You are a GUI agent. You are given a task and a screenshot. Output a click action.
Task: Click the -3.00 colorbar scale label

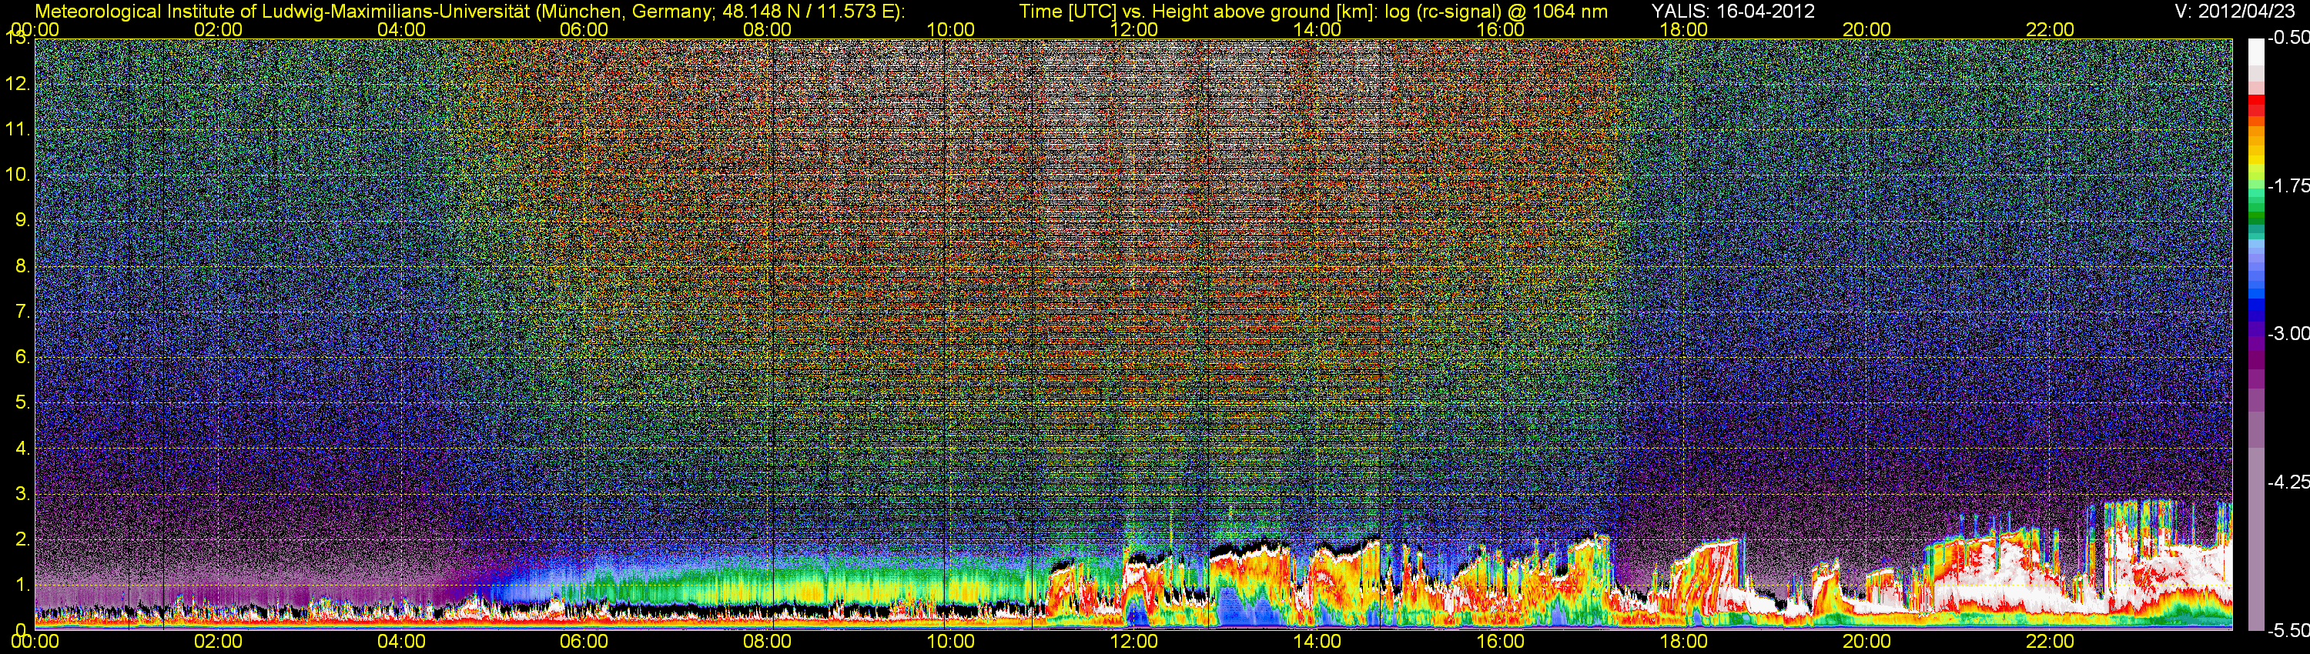coord(2288,333)
